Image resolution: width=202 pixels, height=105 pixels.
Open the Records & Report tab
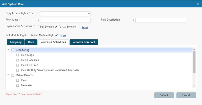click(84, 42)
